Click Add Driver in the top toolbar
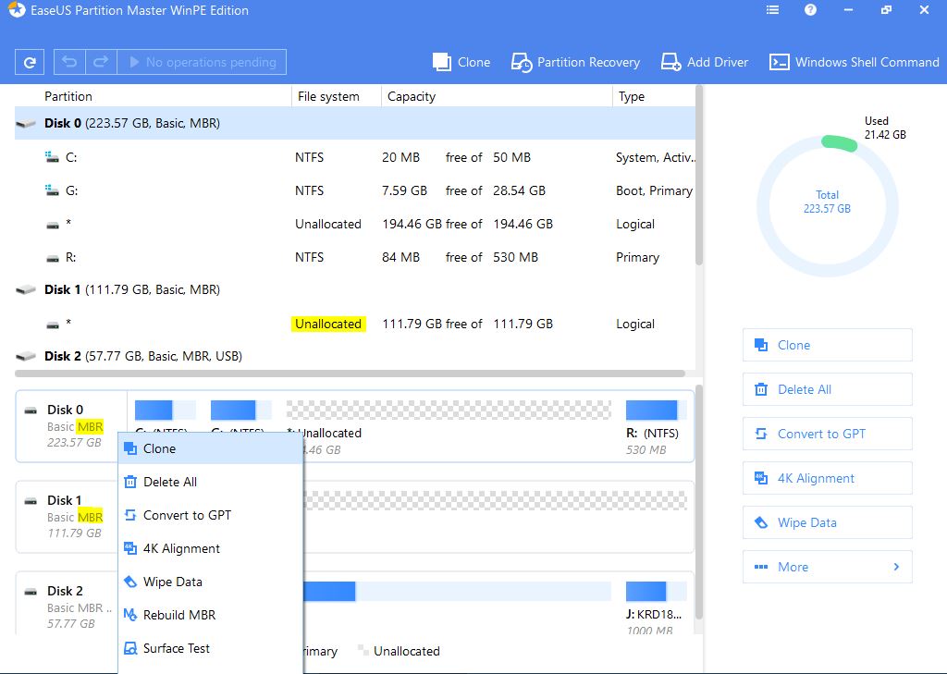 click(x=705, y=62)
